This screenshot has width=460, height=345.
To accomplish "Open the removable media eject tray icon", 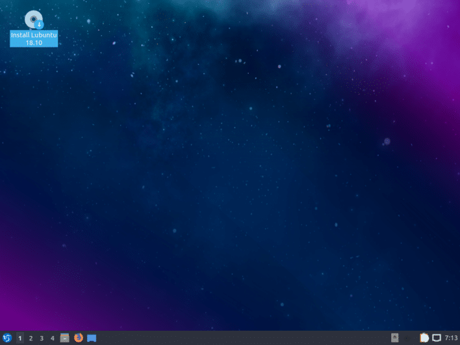I will pyautogui.click(x=395, y=338).
